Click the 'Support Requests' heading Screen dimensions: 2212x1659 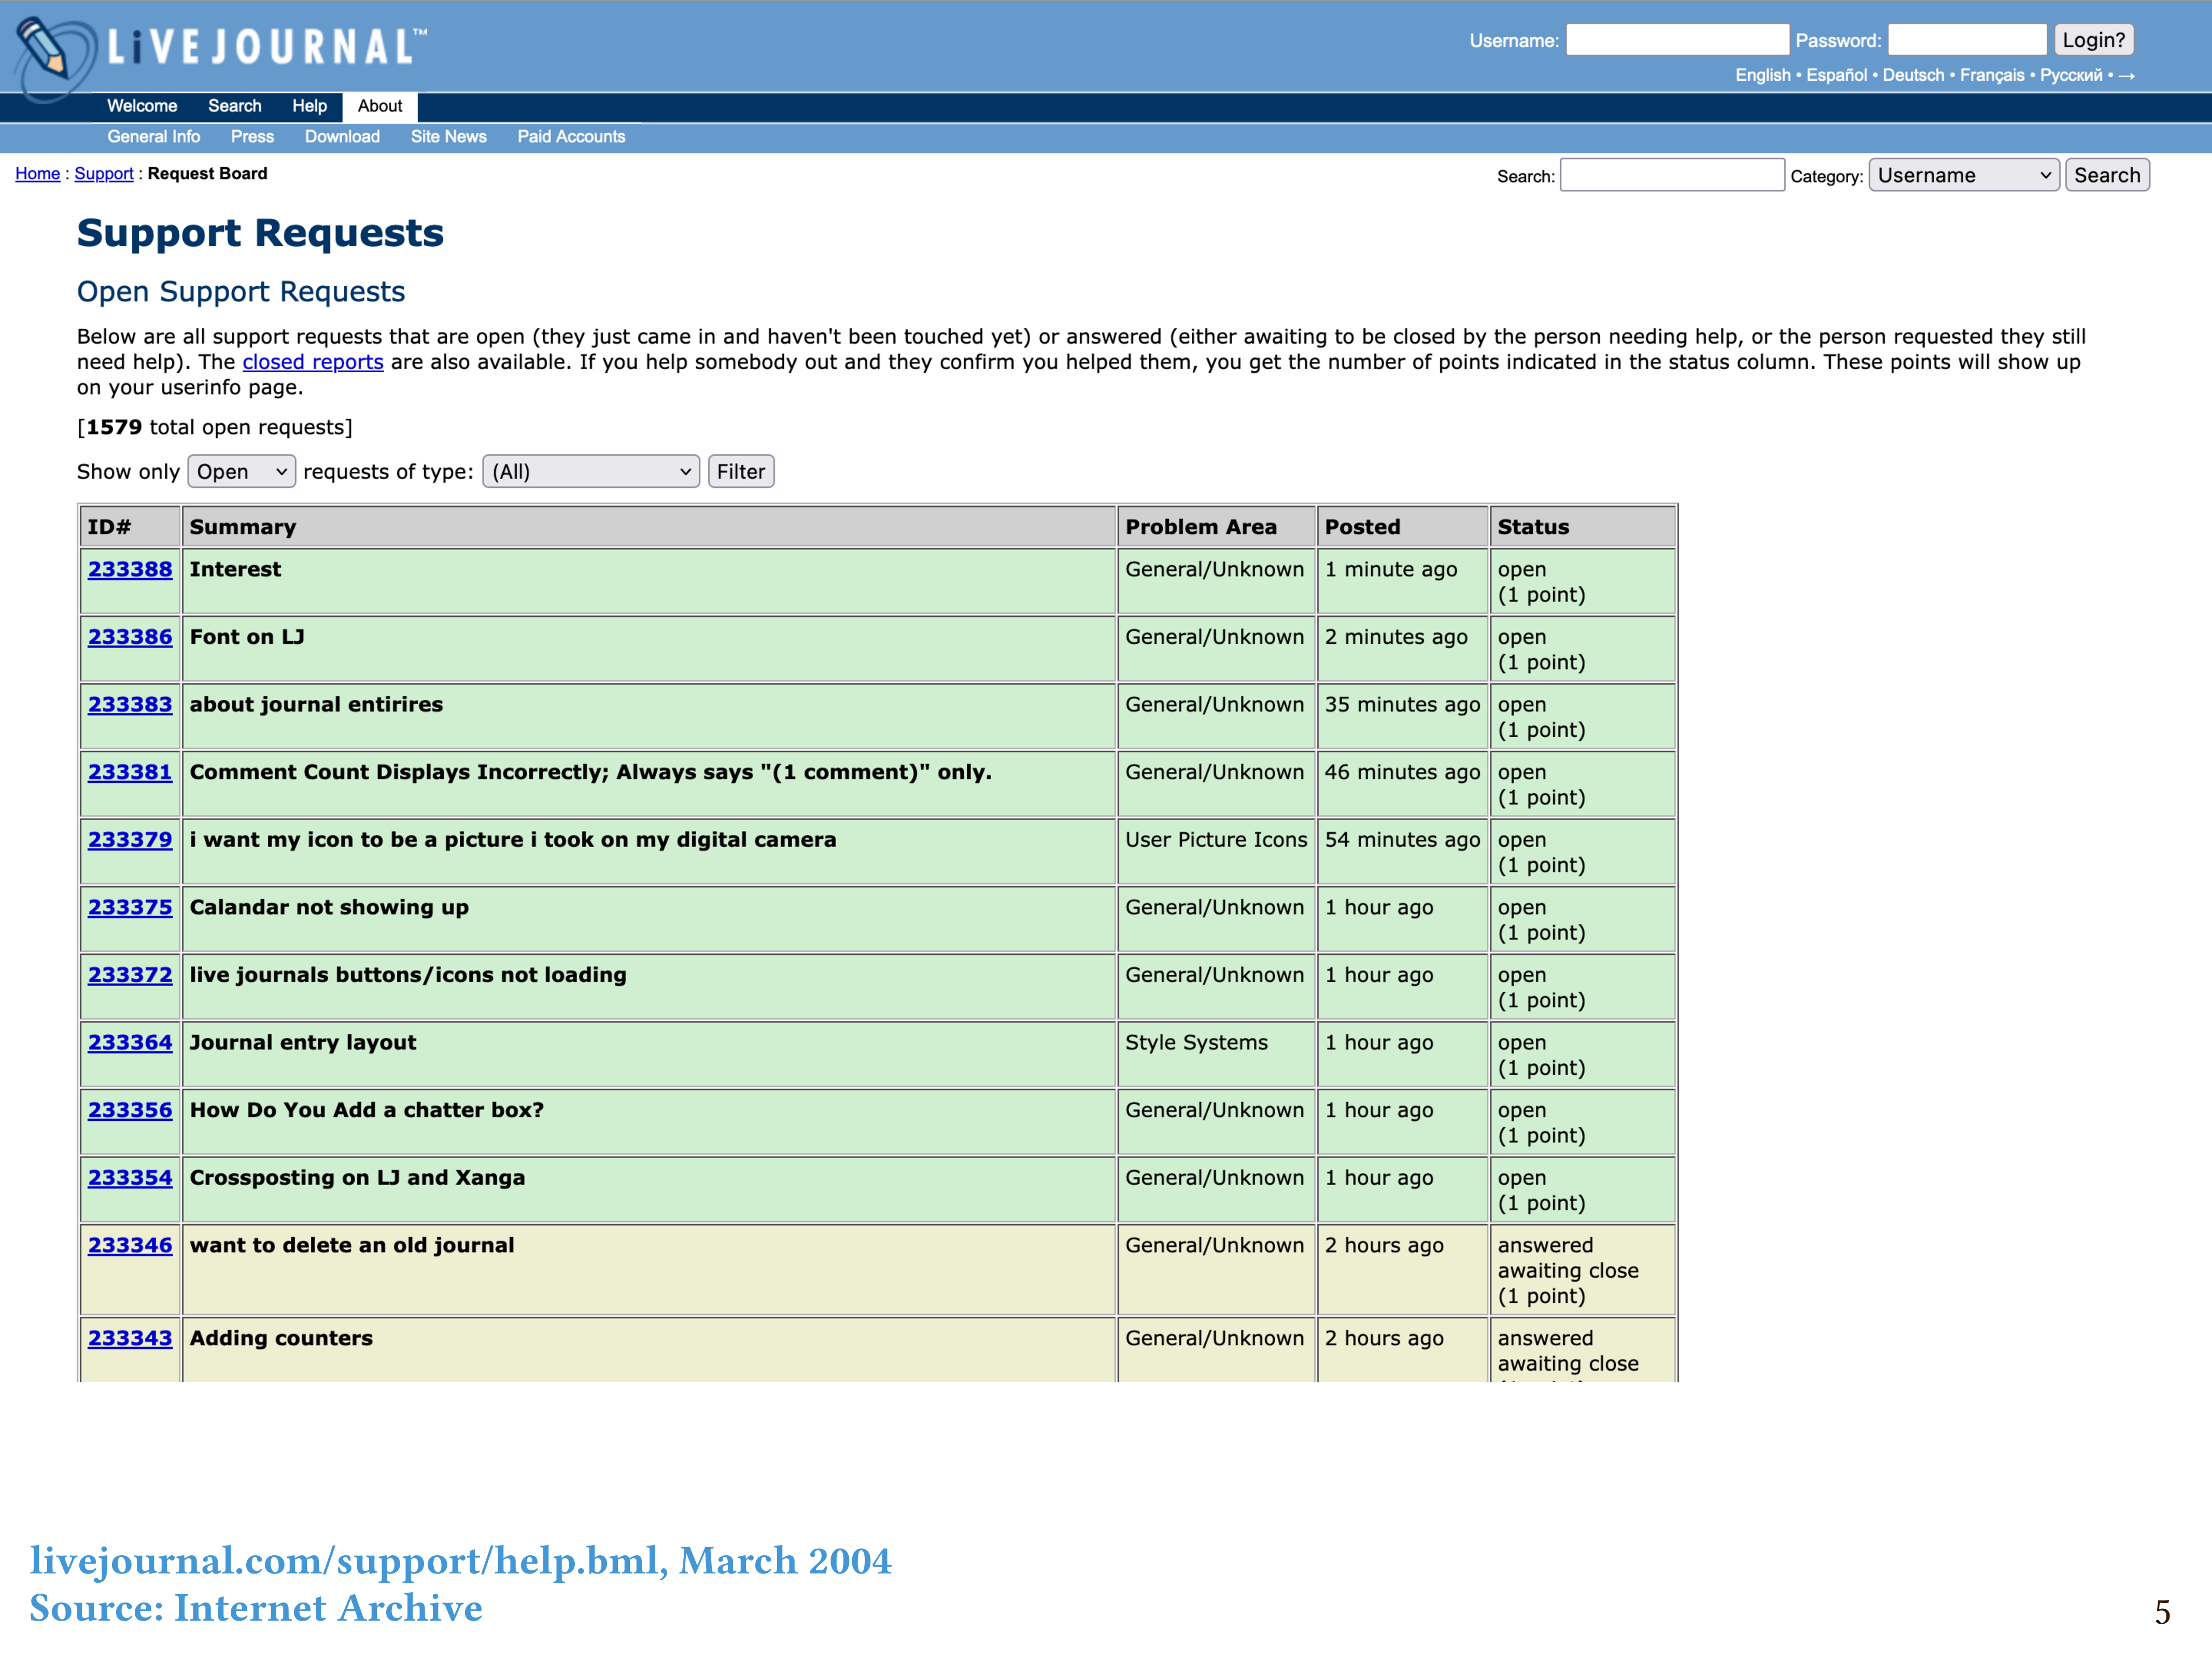coord(260,233)
